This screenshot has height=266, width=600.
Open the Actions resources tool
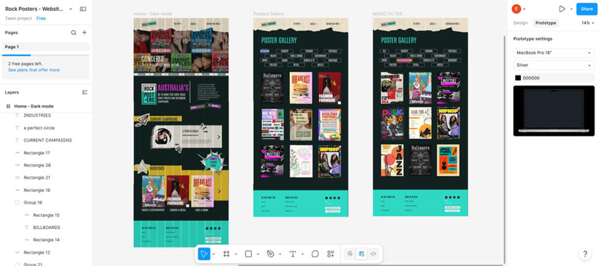(330, 254)
